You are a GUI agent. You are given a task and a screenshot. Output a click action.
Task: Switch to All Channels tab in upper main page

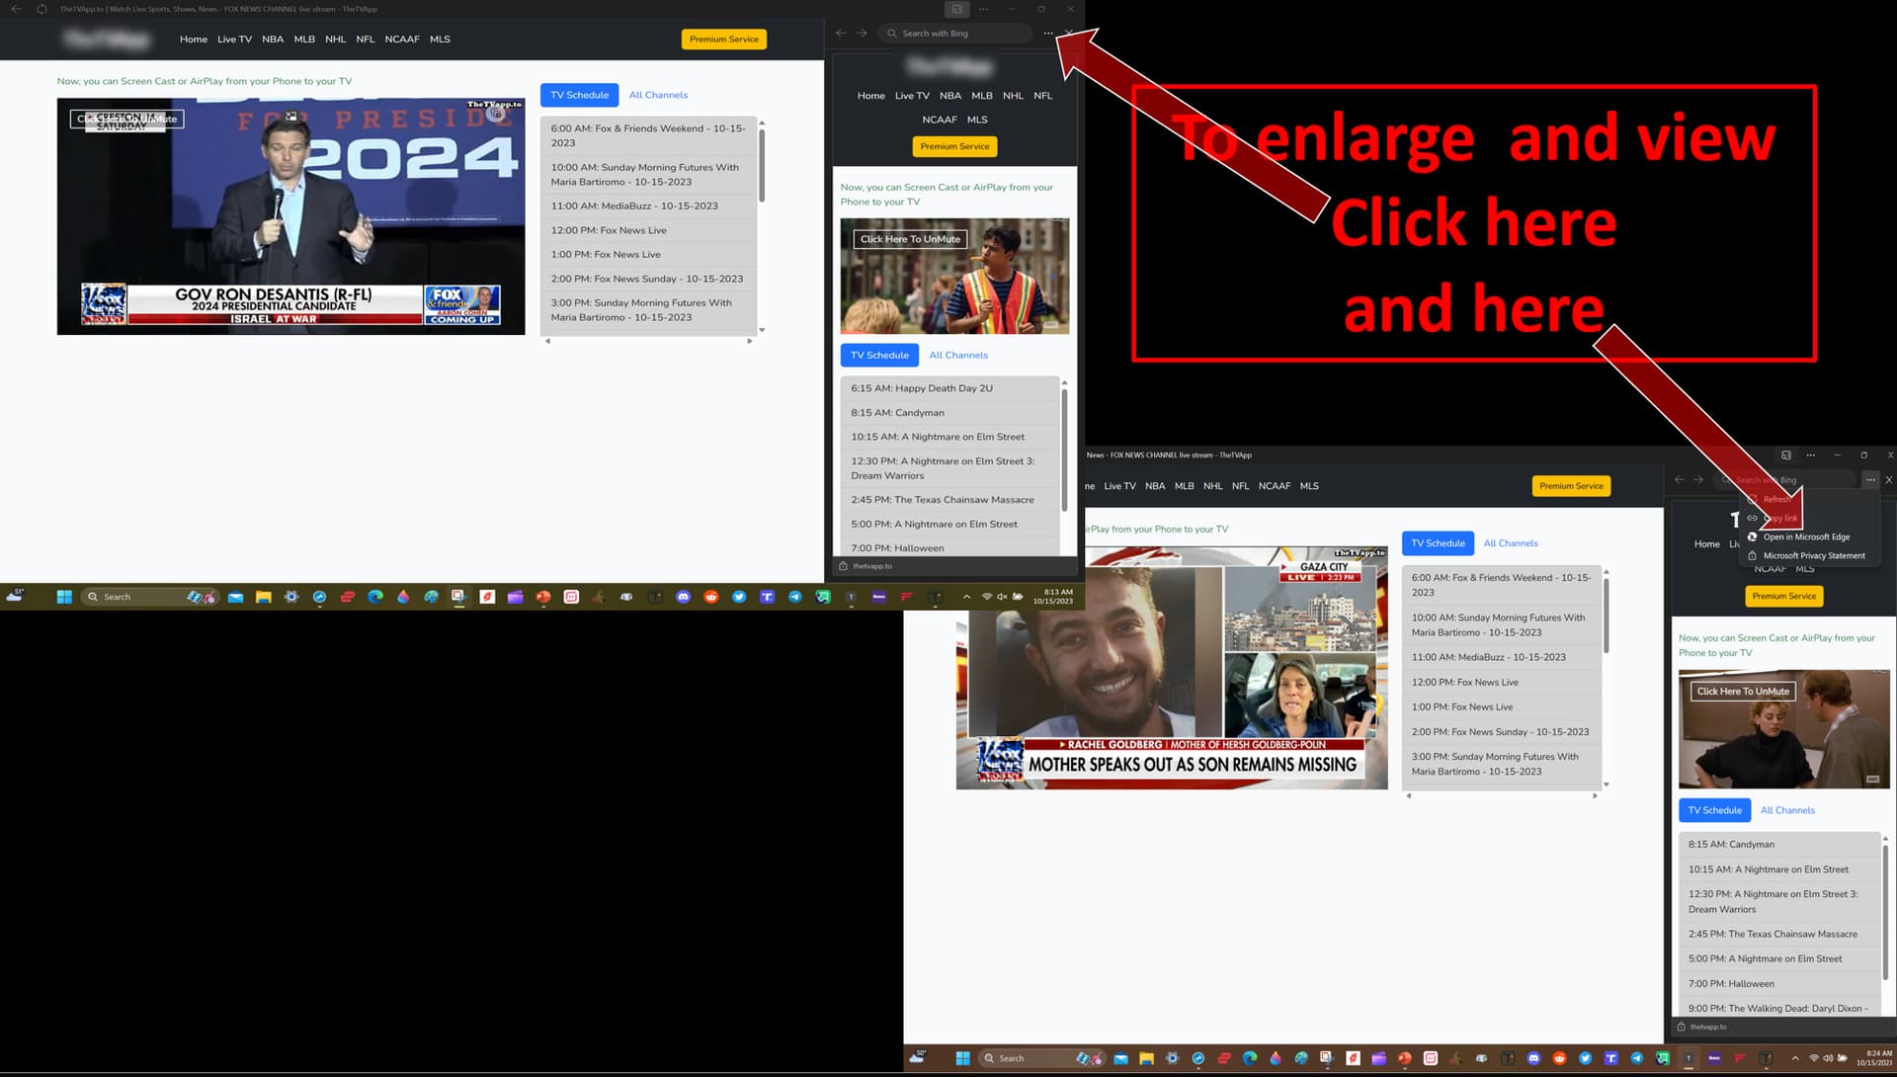[x=658, y=95]
